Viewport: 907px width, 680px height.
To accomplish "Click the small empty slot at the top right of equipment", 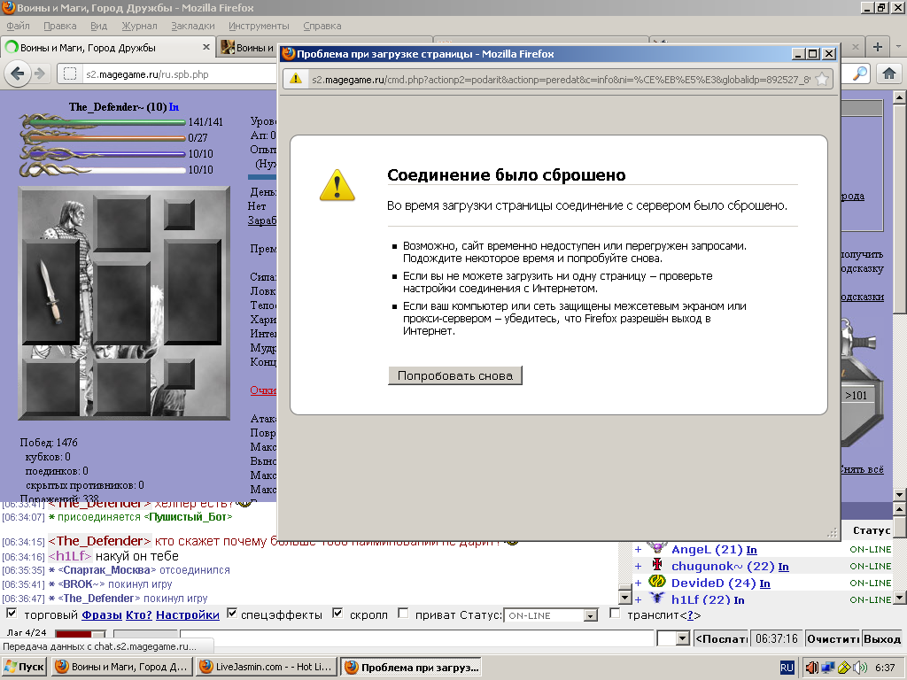I will (x=179, y=214).
